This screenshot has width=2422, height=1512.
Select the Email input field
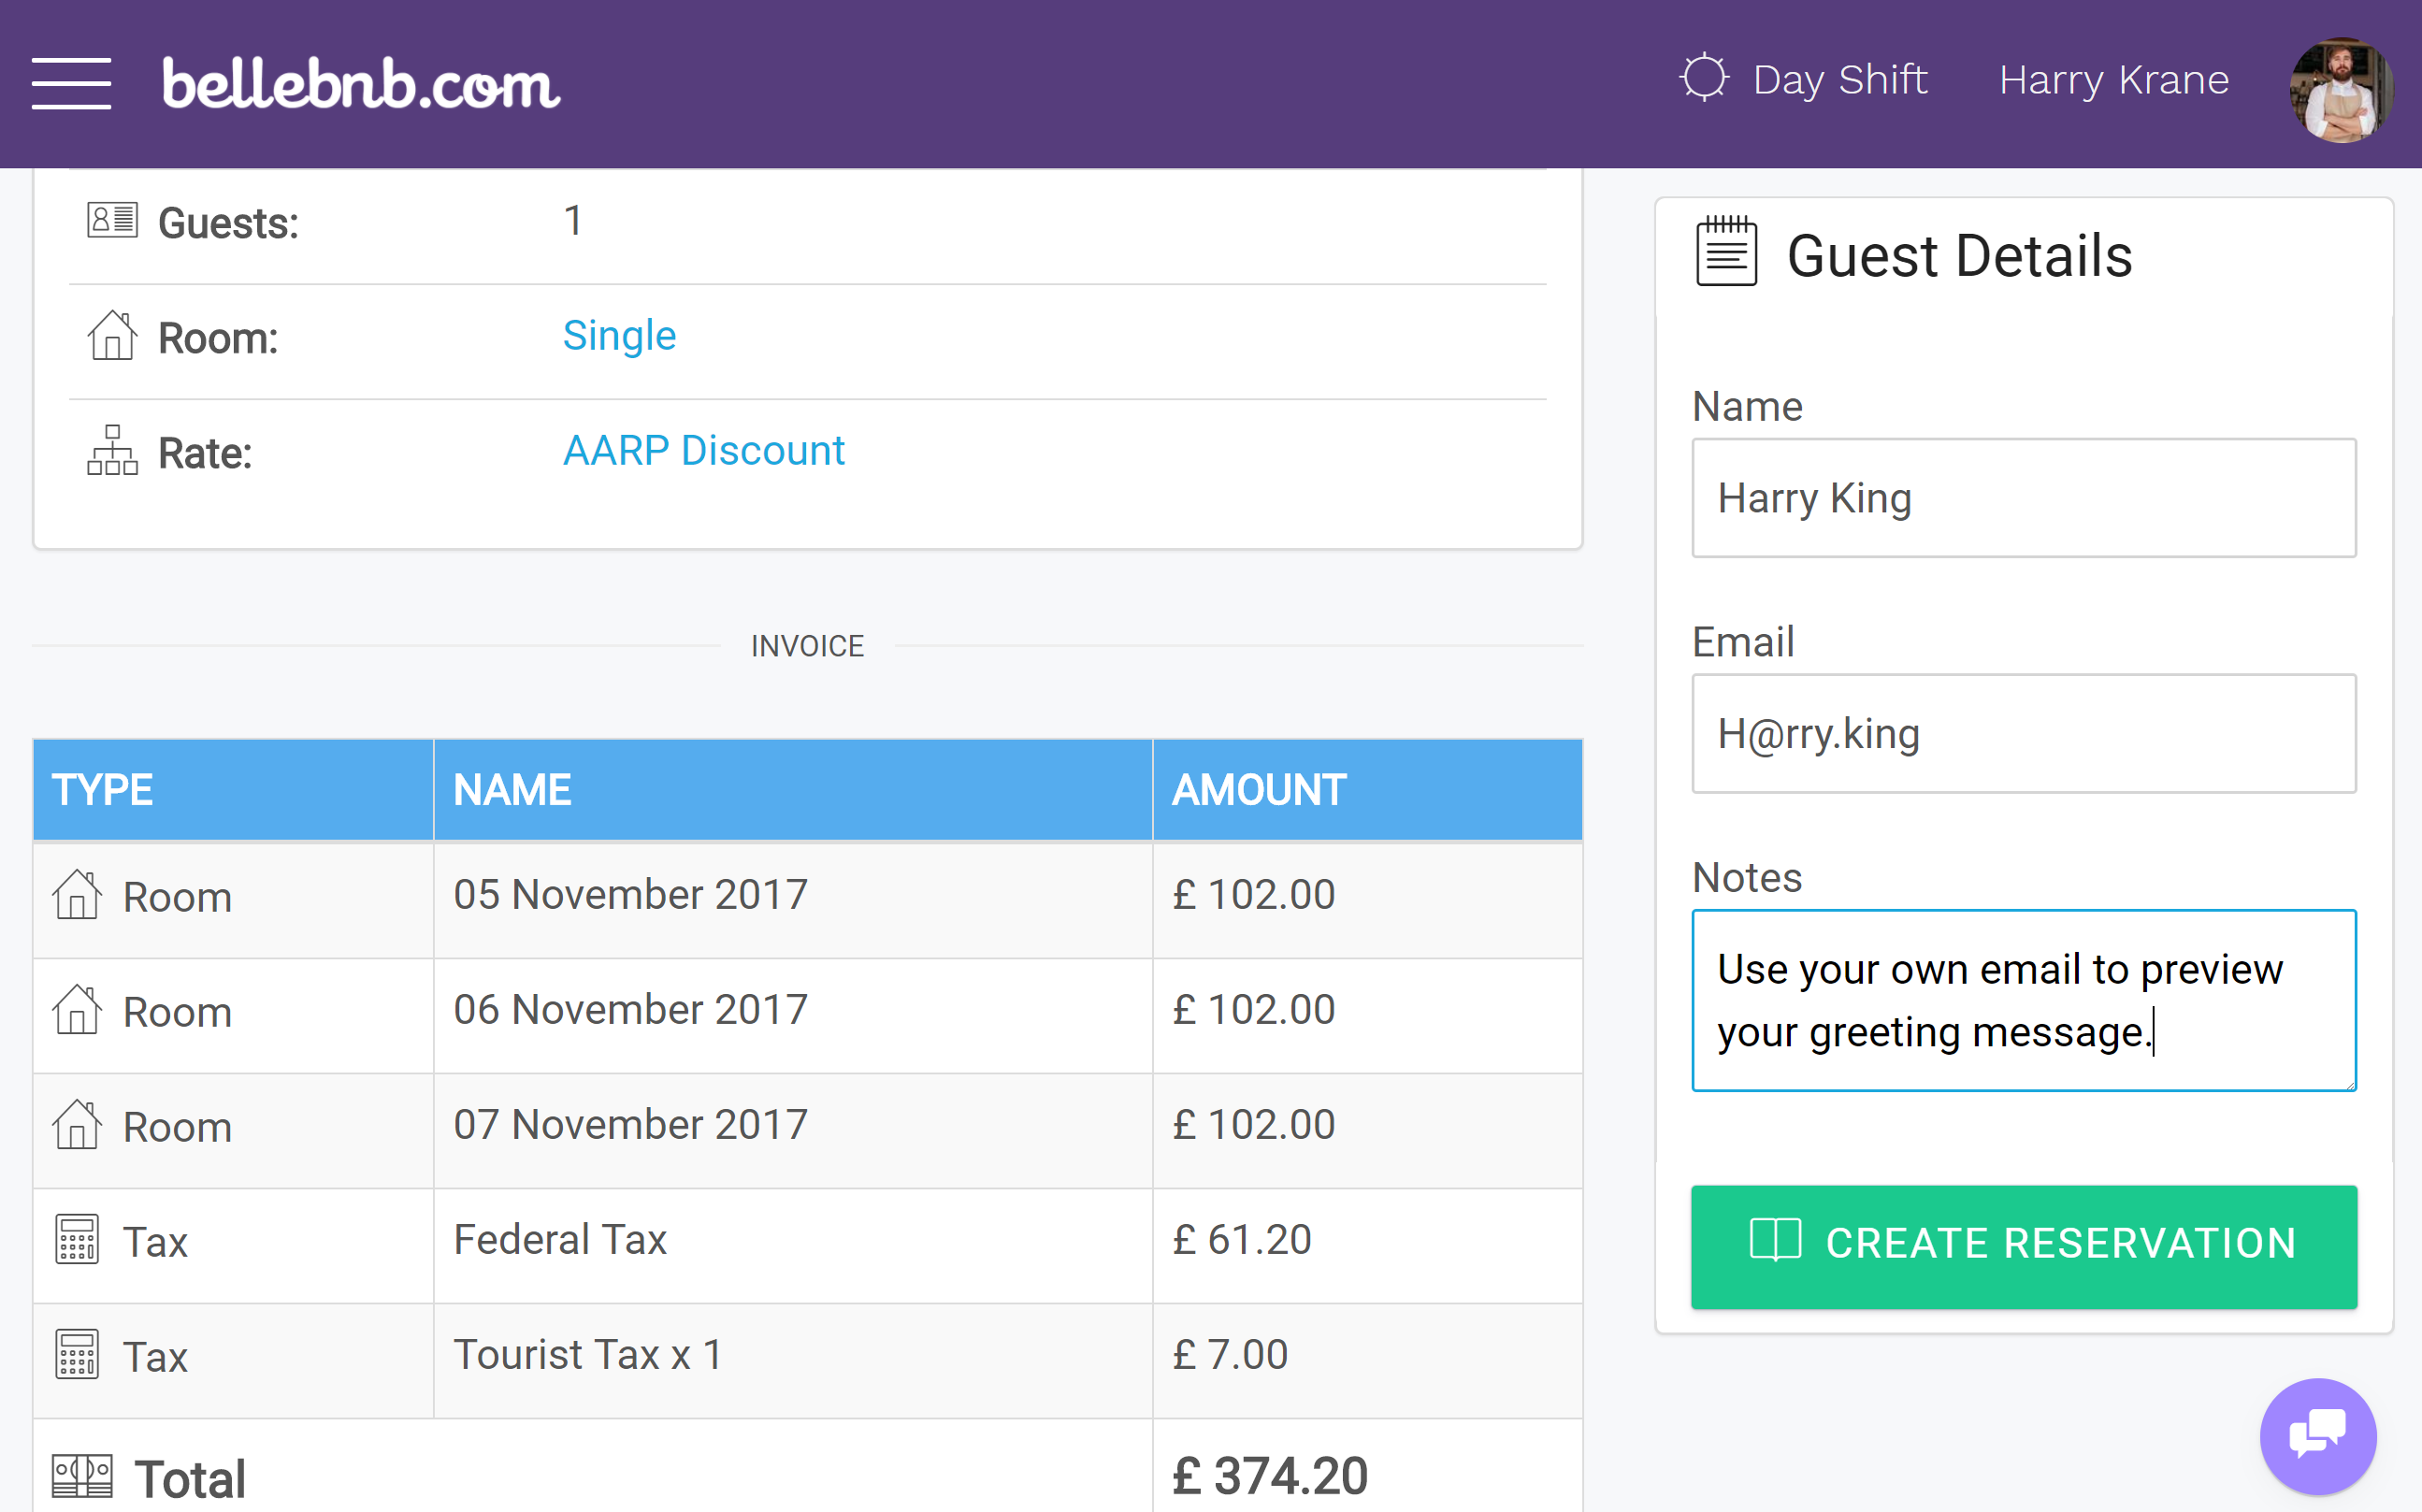pyautogui.click(x=2025, y=733)
